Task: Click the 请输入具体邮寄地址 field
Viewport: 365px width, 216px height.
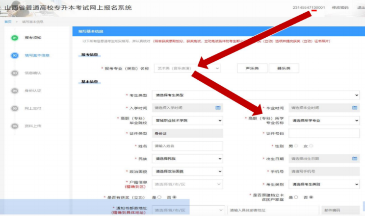Action: 273,210
